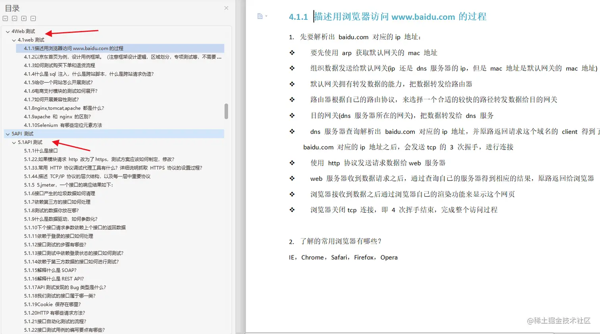The height and width of the screenshot is (334, 600).
Task: Go to 4.1.2以京东首页为例 entry
Action: pos(123,57)
